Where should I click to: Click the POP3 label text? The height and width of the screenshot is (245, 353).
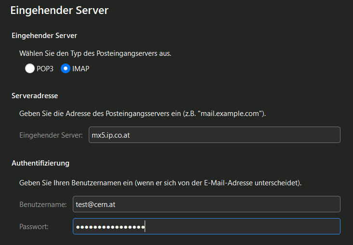45,69
